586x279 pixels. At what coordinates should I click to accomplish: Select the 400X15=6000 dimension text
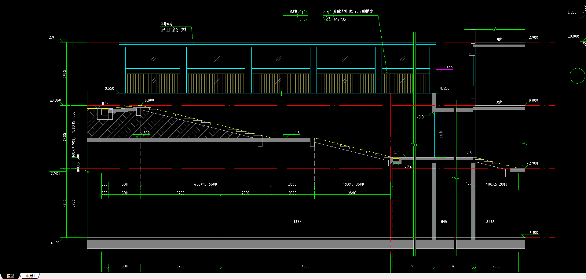[x=205, y=184]
